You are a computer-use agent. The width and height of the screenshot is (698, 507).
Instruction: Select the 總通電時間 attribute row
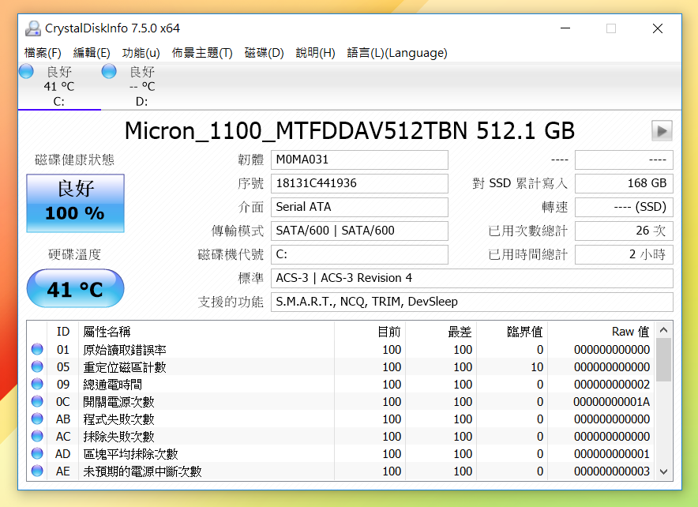340,384
